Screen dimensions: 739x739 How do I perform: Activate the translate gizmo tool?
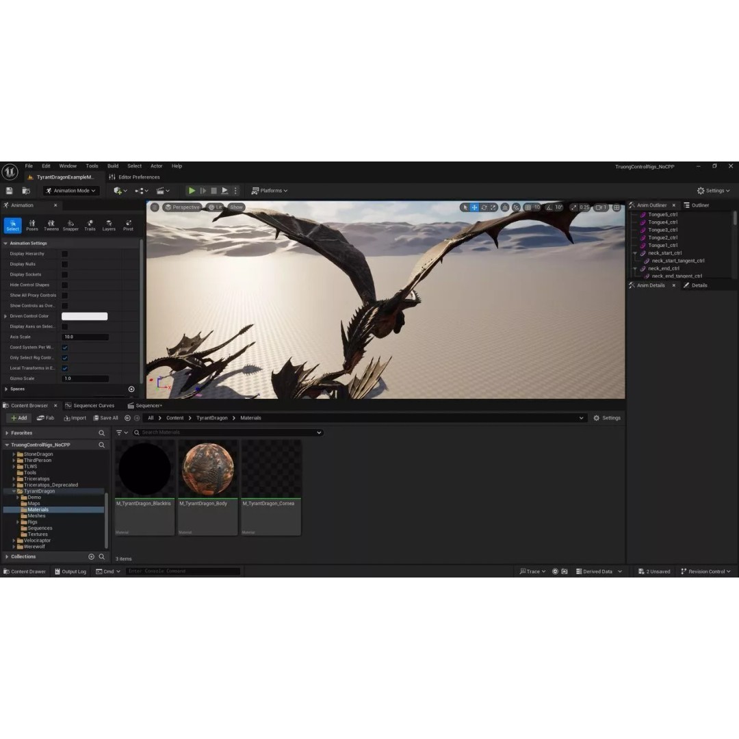point(475,207)
